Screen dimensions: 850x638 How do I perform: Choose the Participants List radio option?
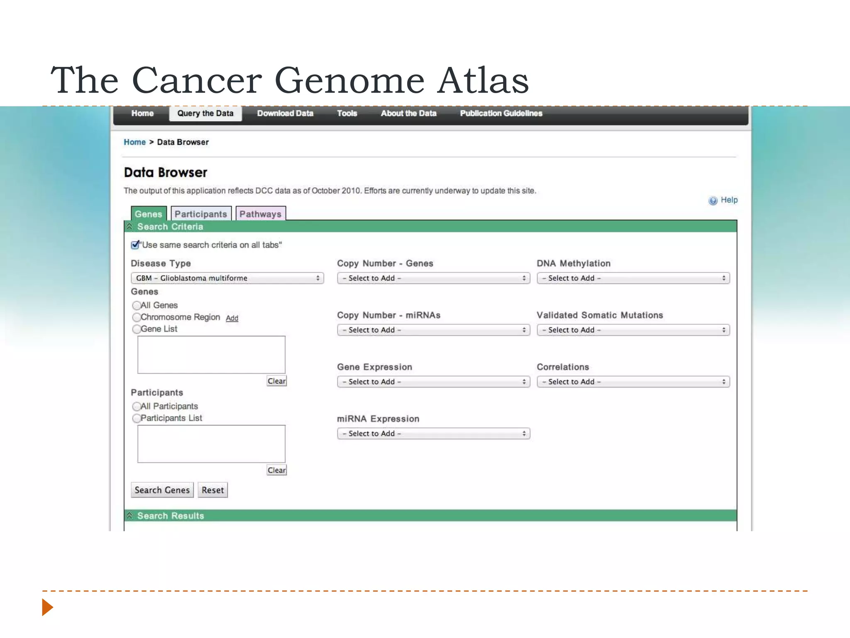137,418
